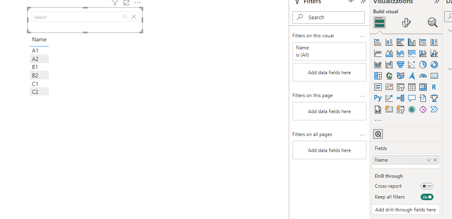Image resolution: width=452 pixels, height=219 pixels.
Task: Switch to the Build visual tab
Action: coord(380,22)
